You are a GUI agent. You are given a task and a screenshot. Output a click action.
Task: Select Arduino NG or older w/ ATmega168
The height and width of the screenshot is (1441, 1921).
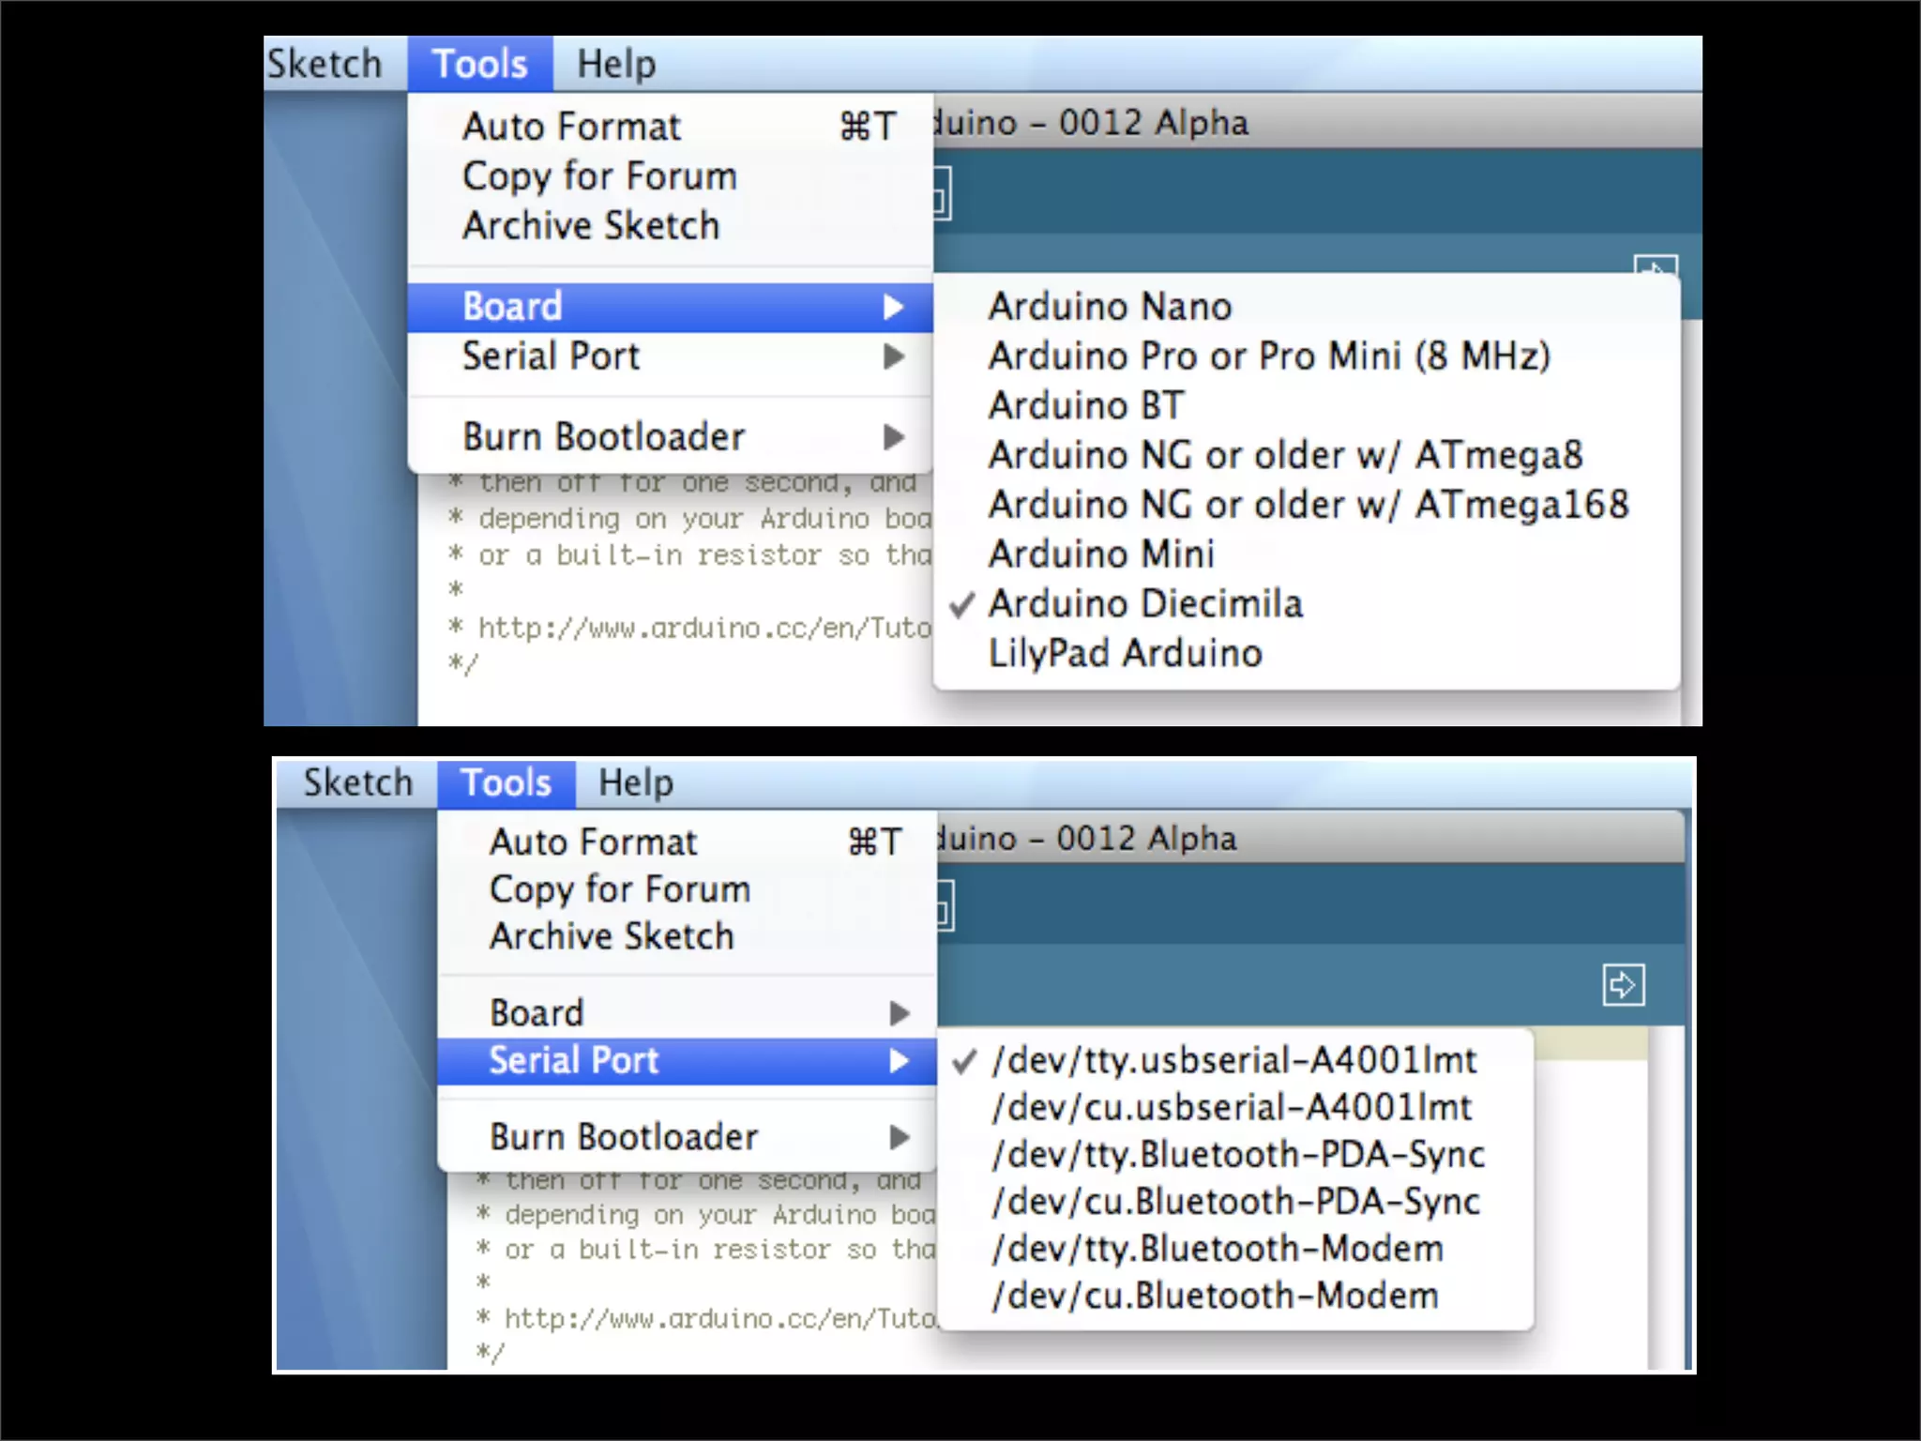[1308, 506]
